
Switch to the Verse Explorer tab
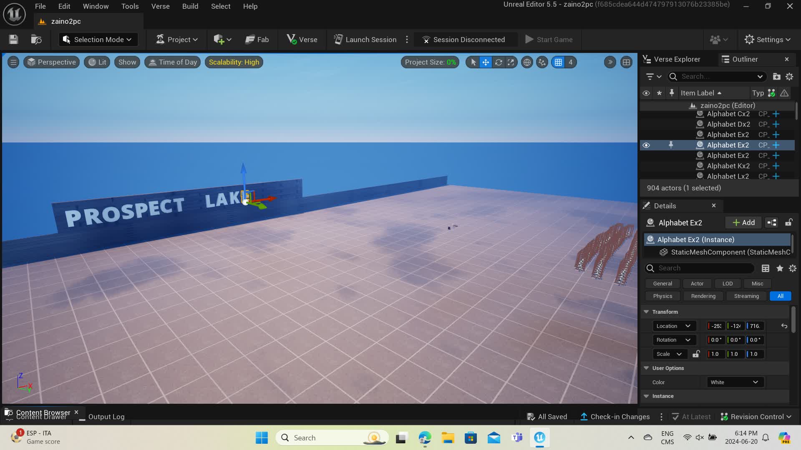pos(672,59)
